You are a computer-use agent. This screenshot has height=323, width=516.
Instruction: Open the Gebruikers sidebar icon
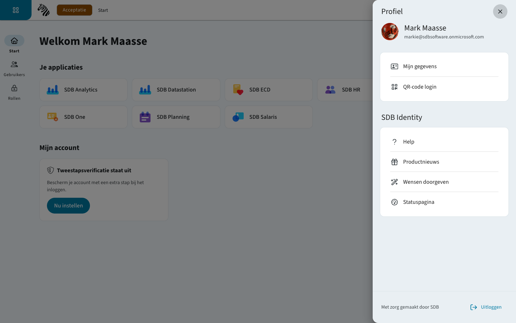14,65
